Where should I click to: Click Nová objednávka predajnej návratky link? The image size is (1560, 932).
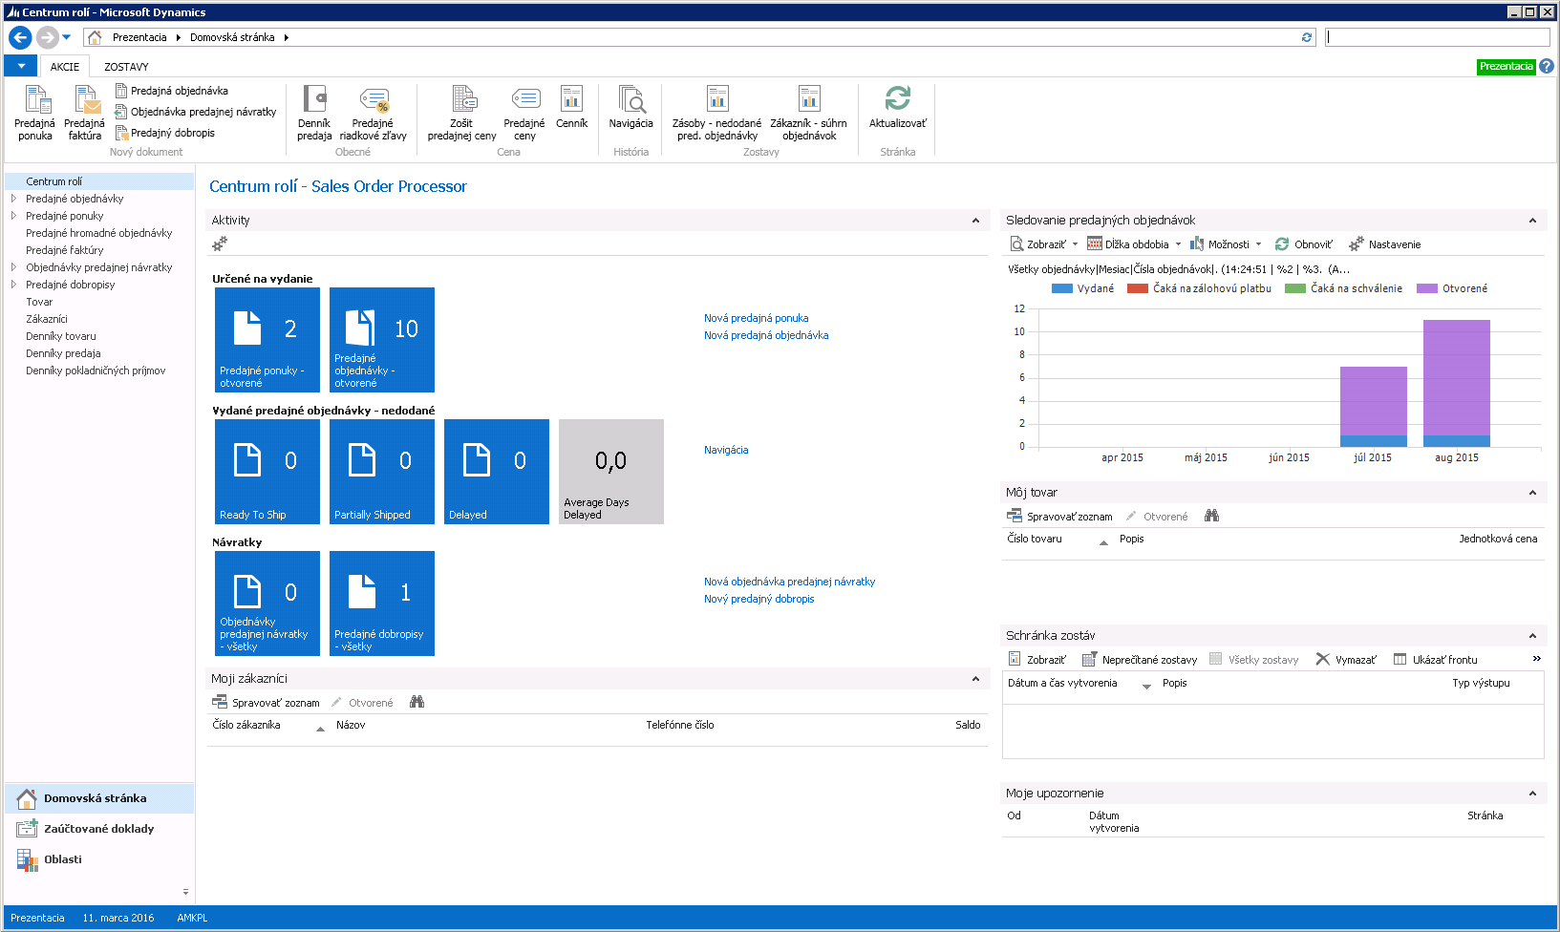pyautogui.click(x=789, y=582)
